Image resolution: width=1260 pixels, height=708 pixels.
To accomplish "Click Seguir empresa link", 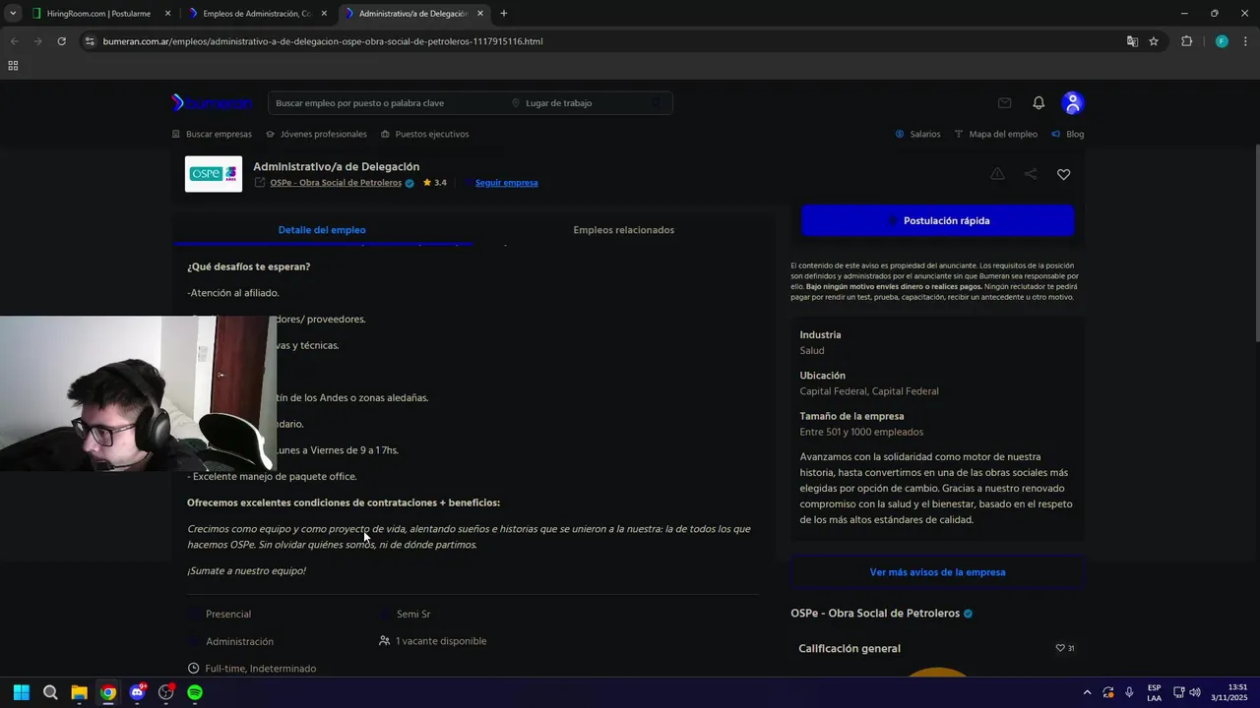I will (x=506, y=183).
